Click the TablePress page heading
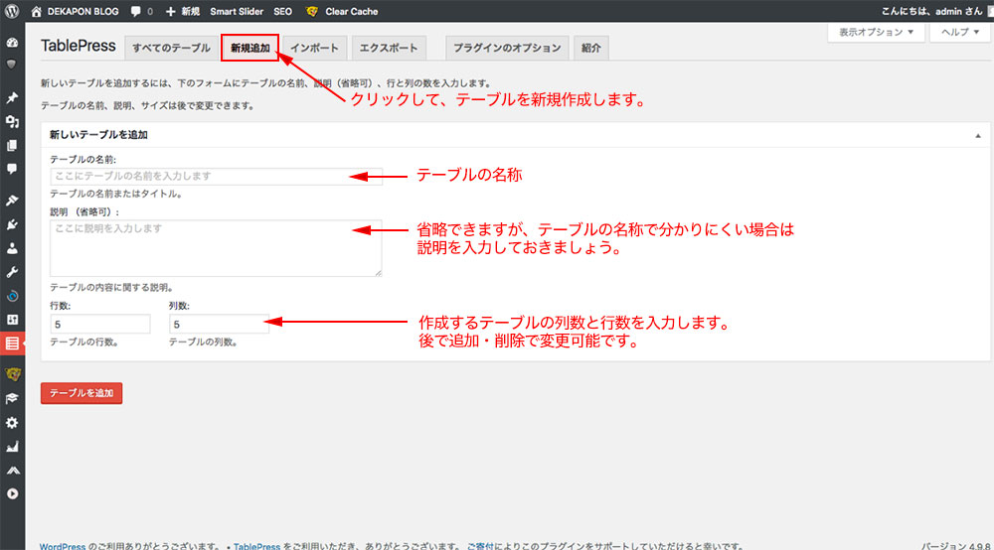The height and width of the screenshot is (550, 994). [x=78, y=46]
